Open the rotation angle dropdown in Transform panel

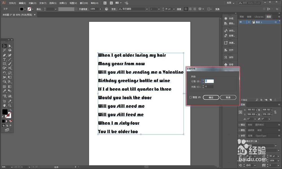255,119
